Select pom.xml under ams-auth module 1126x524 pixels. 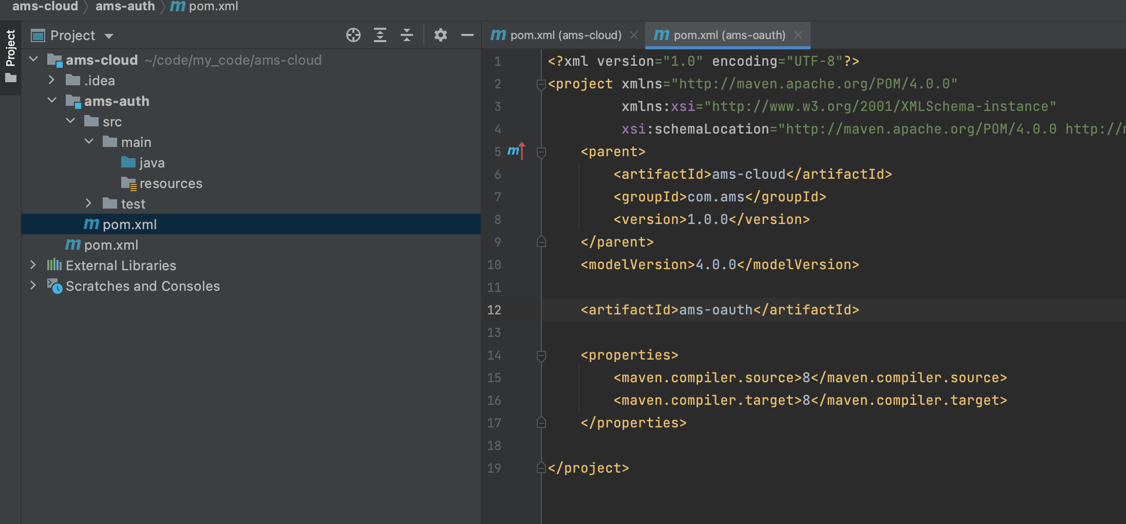point(251,224)
